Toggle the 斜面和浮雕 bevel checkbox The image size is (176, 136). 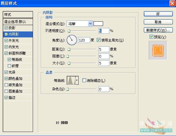6,53
